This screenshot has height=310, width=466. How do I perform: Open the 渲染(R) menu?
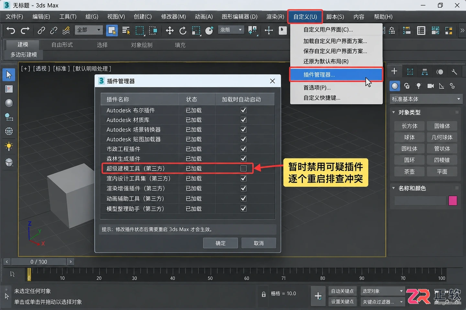click(x=275, y=17)
